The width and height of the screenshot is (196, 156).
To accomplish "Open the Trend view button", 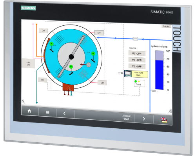I will [140, 83].
